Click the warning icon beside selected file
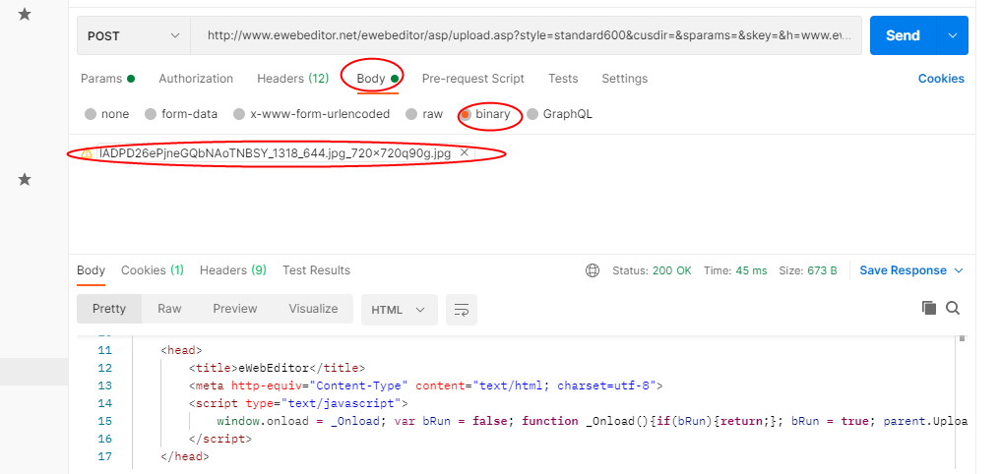The image size is (1000, 474). coord(87,152)
